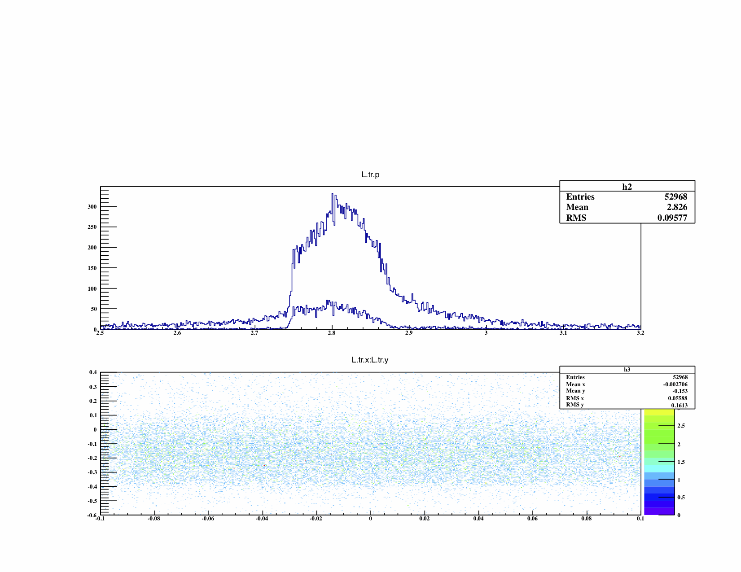This screenshot has width=741, height=572.
Task: Click the purple band at palette bottom
Action: [x=659, y=511]
